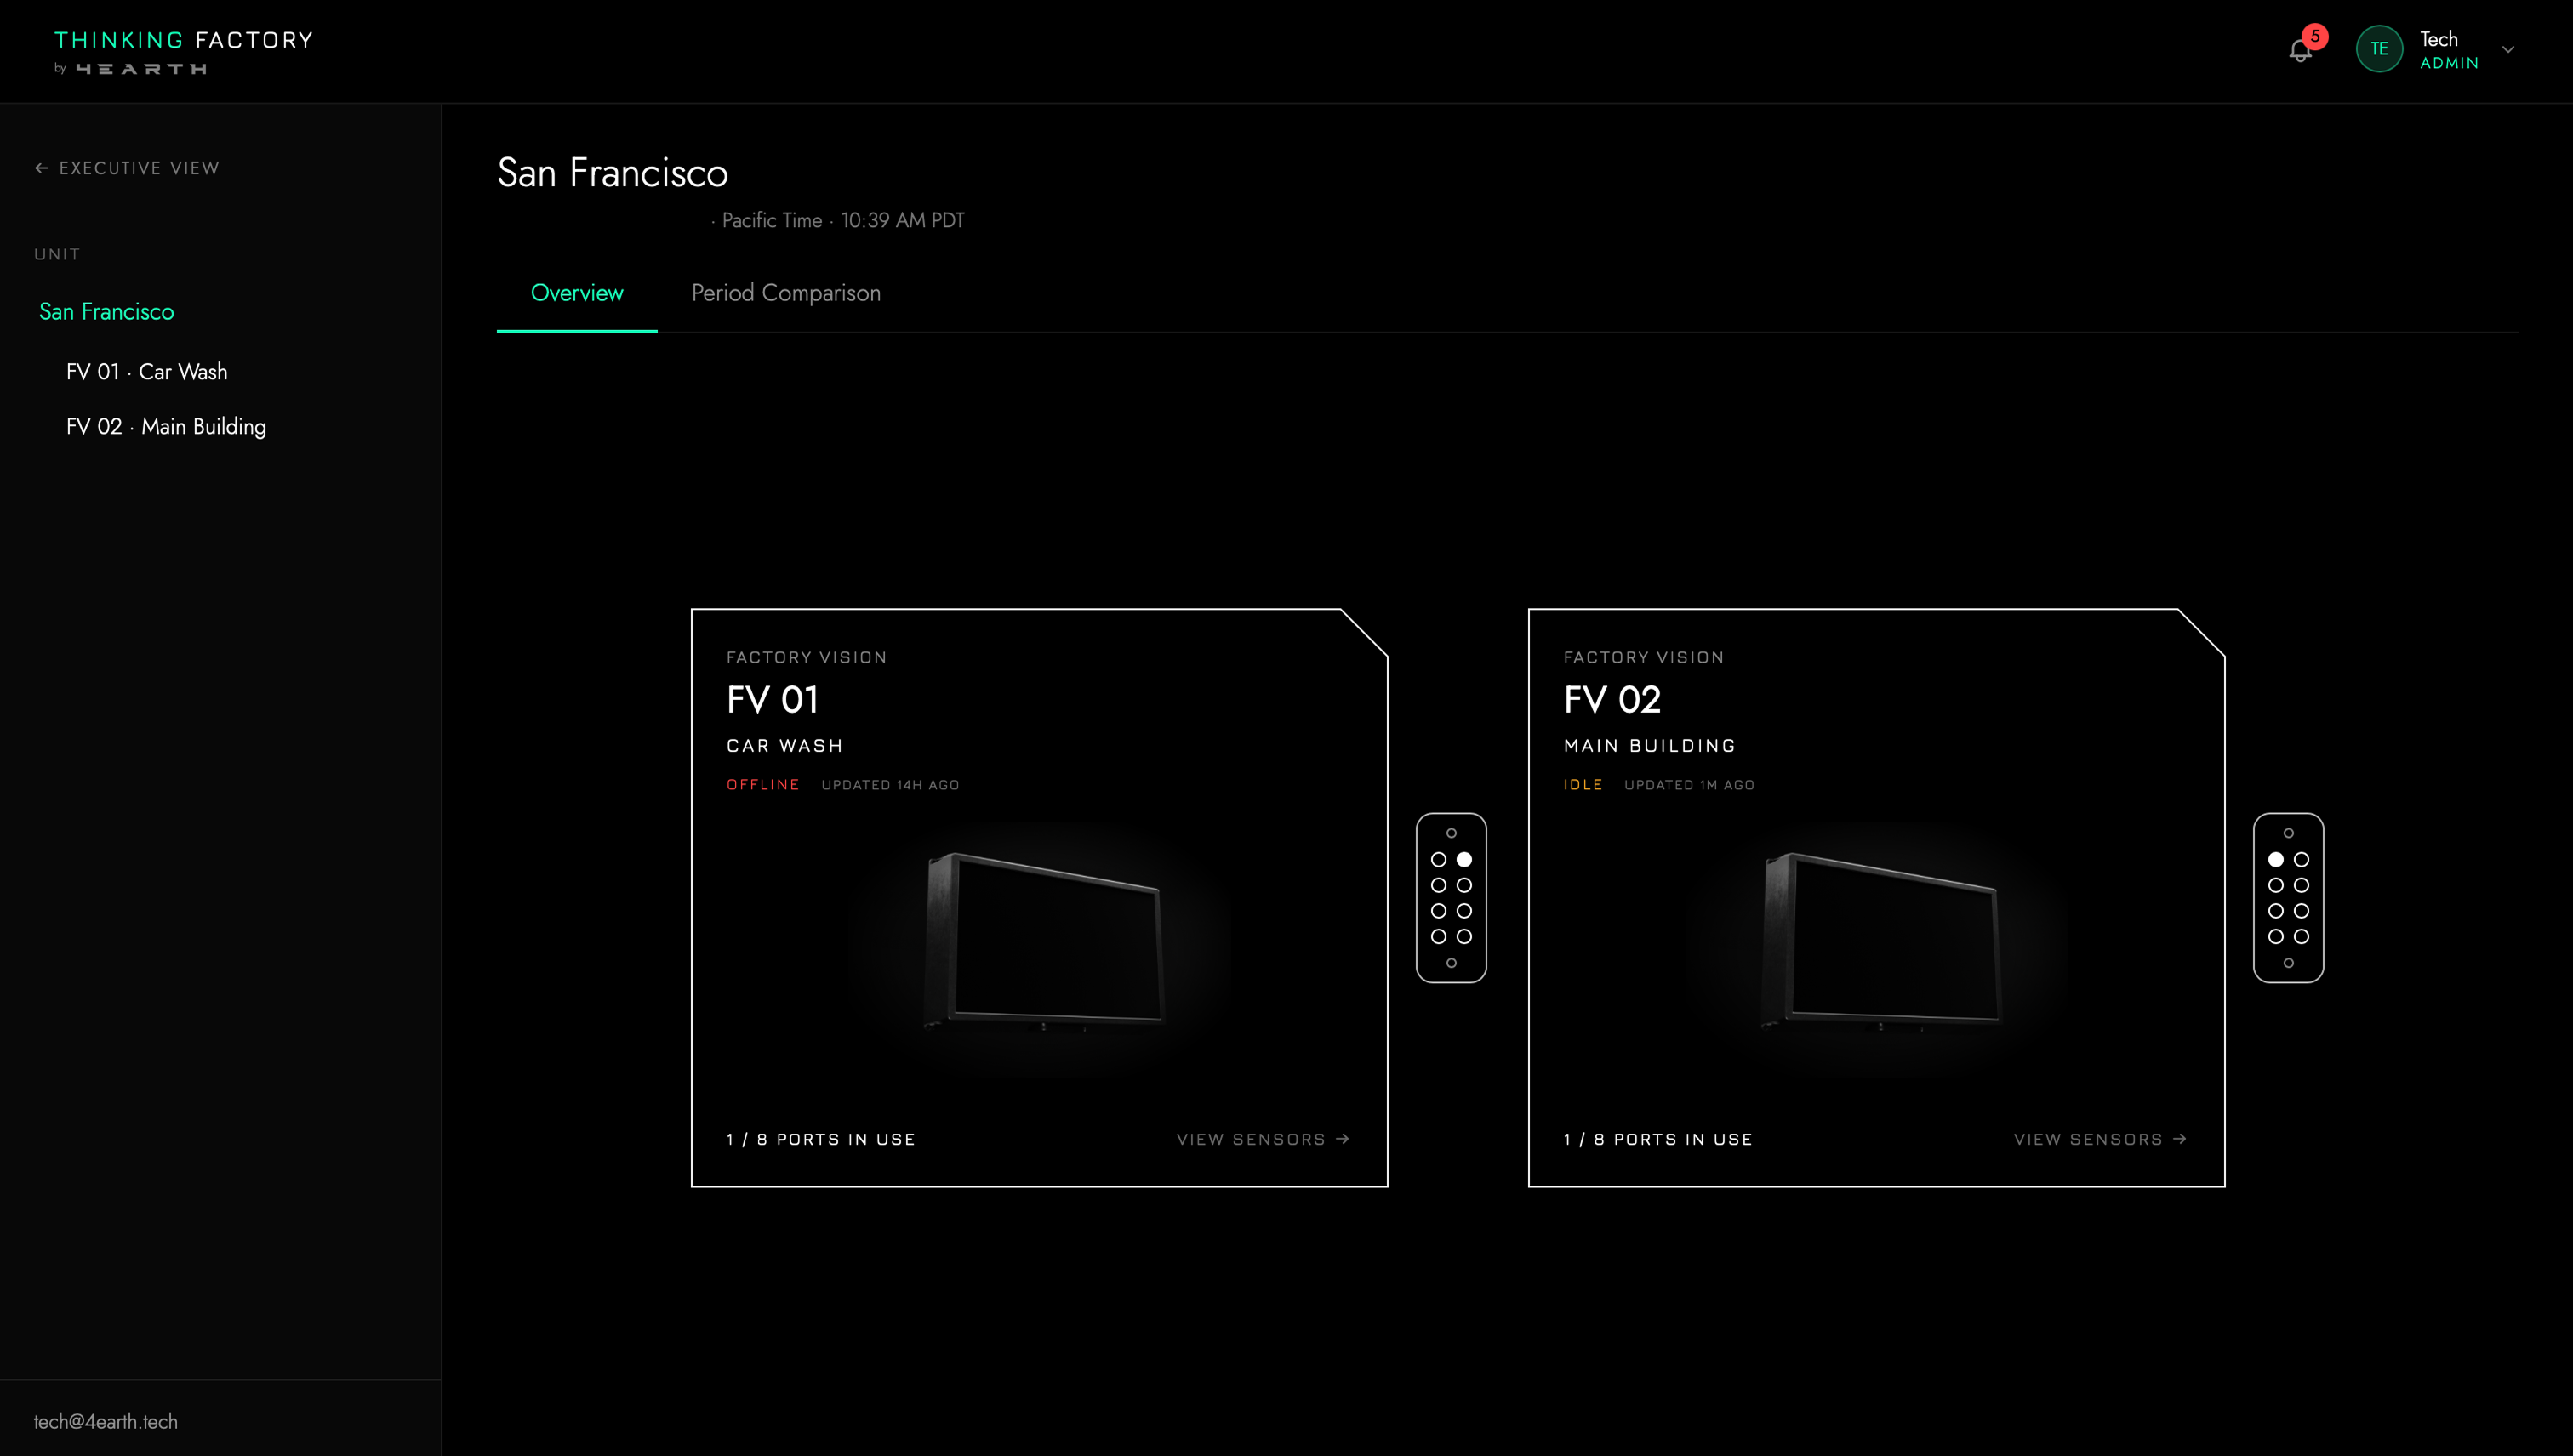Open FV 02 · Main Building in sidebar

(166, 427)
